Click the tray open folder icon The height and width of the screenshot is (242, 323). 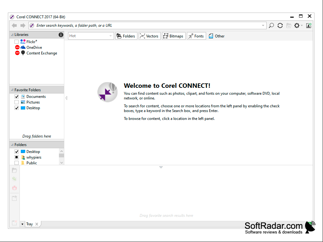point(14,170)
